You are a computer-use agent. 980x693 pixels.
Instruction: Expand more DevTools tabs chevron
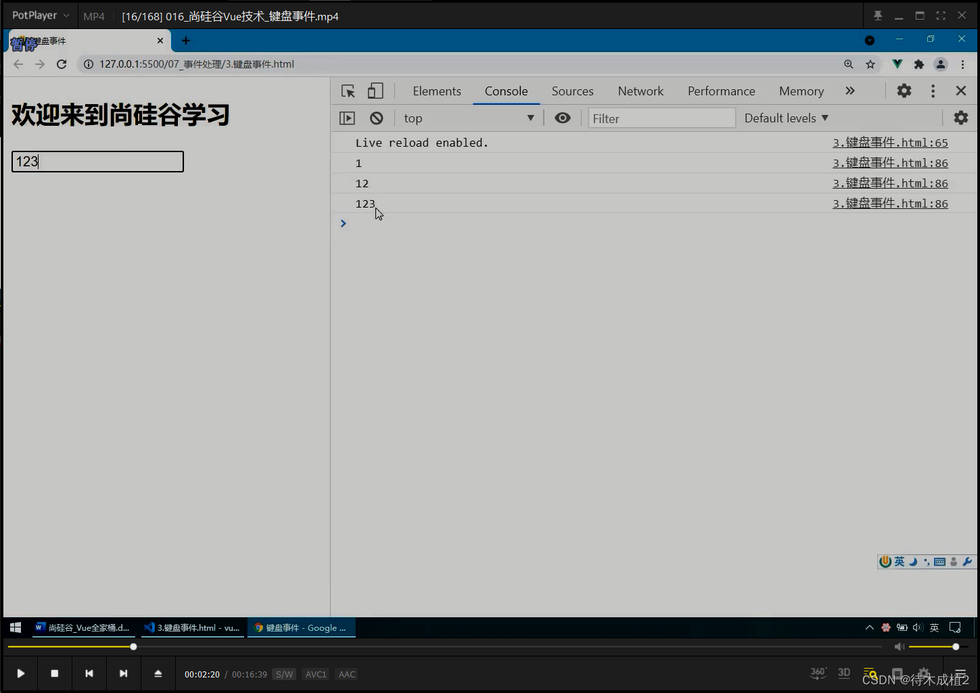(x=850, y=91)
